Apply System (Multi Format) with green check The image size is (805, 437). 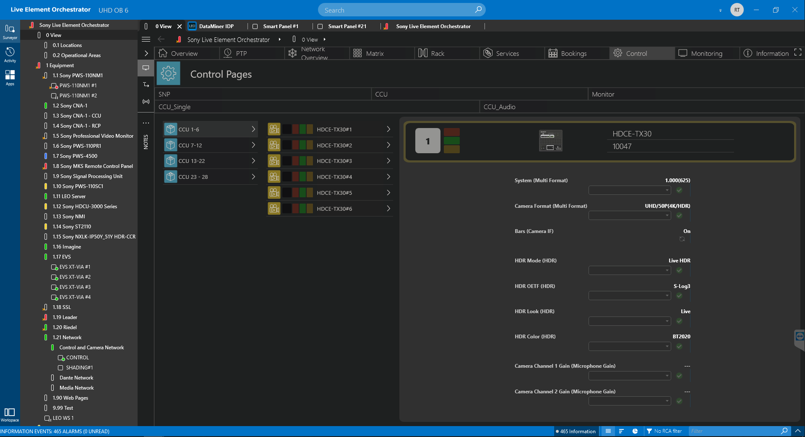(x=679, y=190)
